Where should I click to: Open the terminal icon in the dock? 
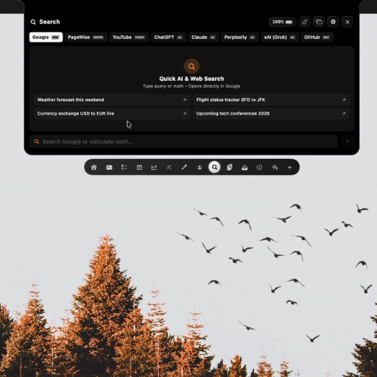(109, 167)
